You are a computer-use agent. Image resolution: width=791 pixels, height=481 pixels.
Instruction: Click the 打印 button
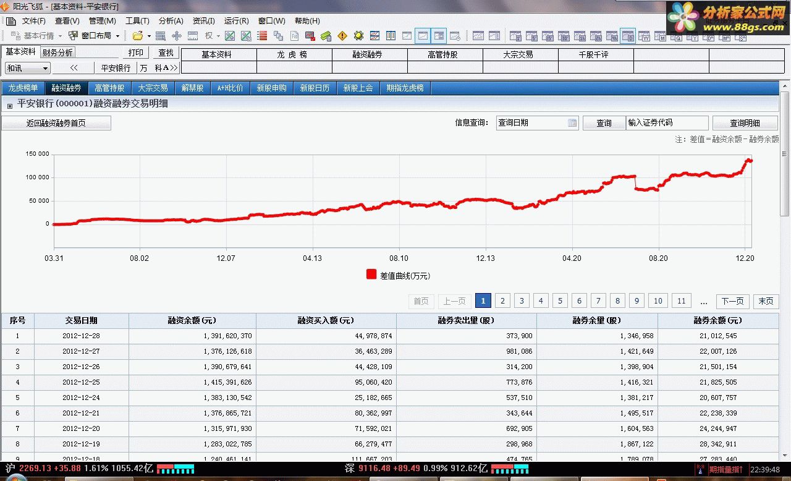point(135,53)
